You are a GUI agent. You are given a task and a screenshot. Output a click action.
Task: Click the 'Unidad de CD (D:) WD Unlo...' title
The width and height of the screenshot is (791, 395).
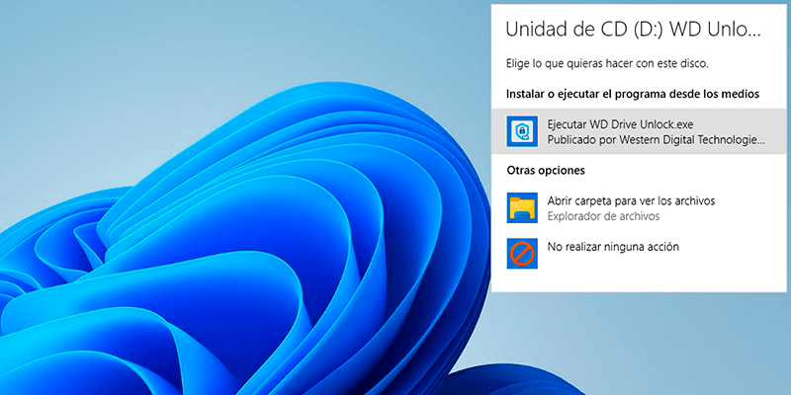[x=633, y=30]
